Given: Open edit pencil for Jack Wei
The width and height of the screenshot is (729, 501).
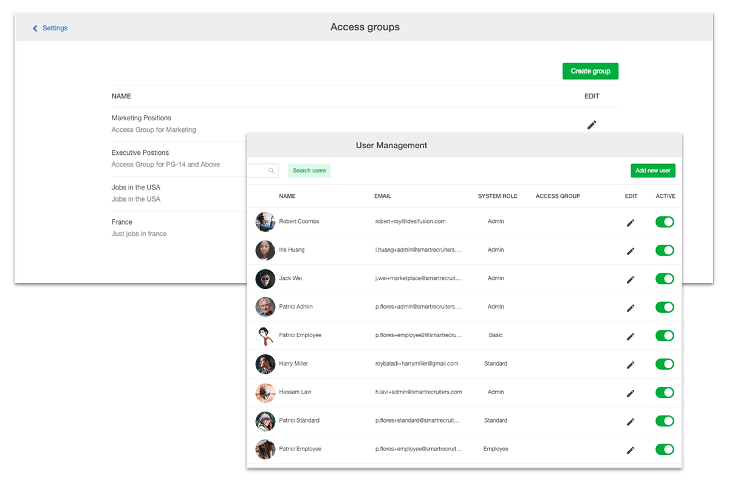Looking at the screenshot, I should click(630, 279).
